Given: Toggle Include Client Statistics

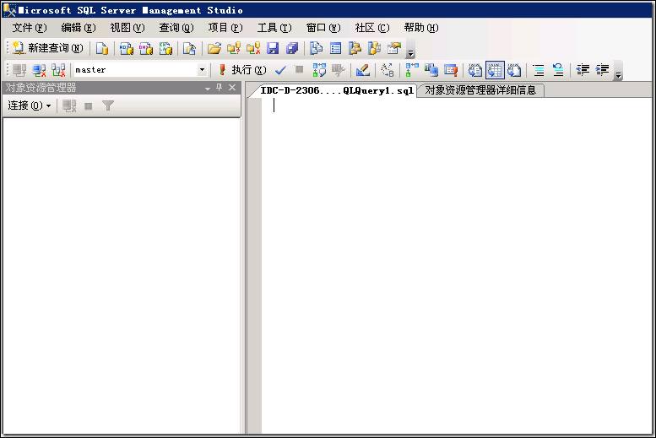Looking at the screenshot, I should (431, 70).
